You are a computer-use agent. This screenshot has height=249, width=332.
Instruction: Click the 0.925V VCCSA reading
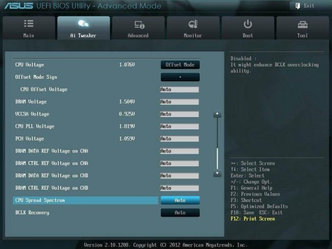127,114
